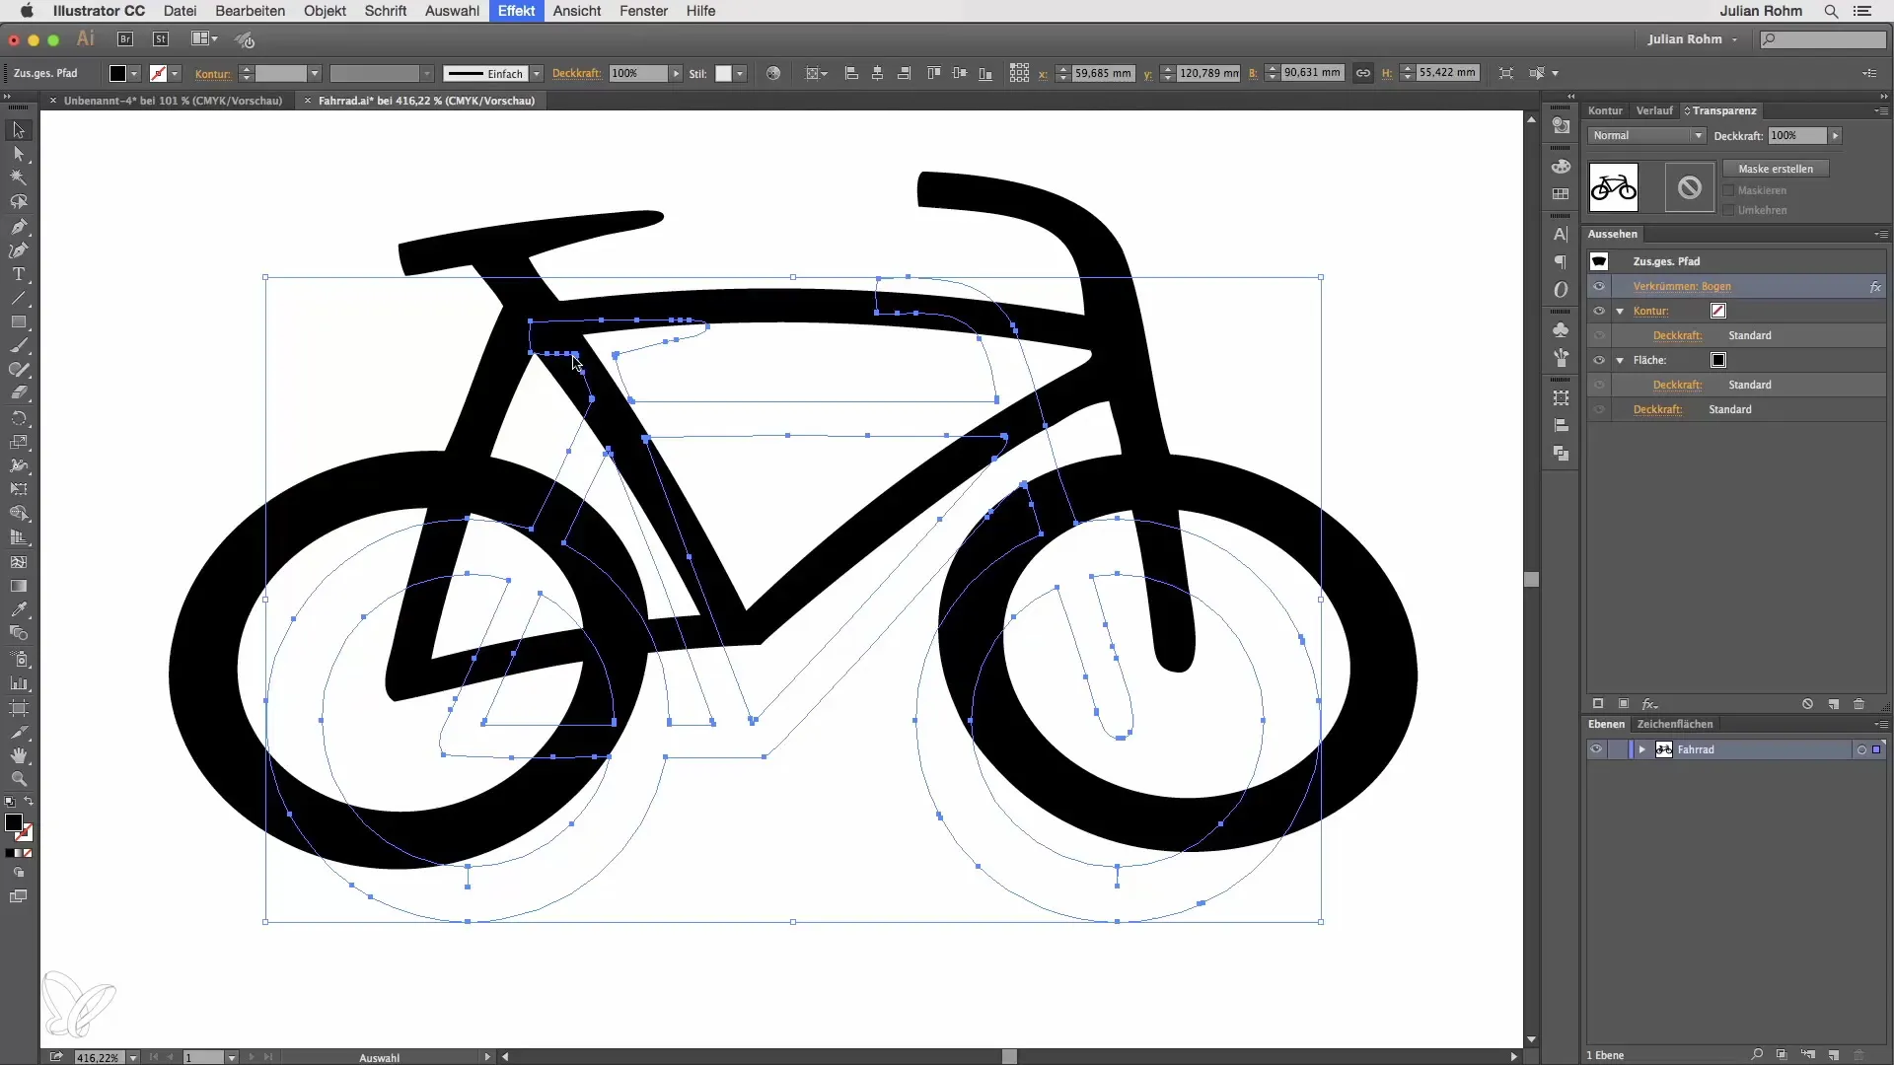
Task: Toggle visibility of Kontur's Deckkraft row
Action: point(1599,335)
